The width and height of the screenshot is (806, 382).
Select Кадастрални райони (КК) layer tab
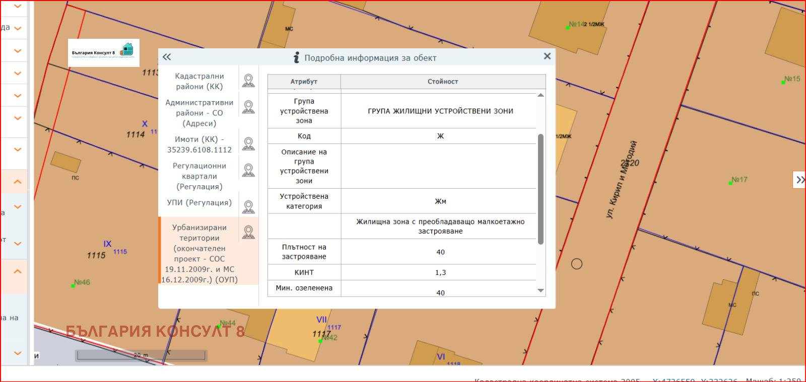[199, 81]
